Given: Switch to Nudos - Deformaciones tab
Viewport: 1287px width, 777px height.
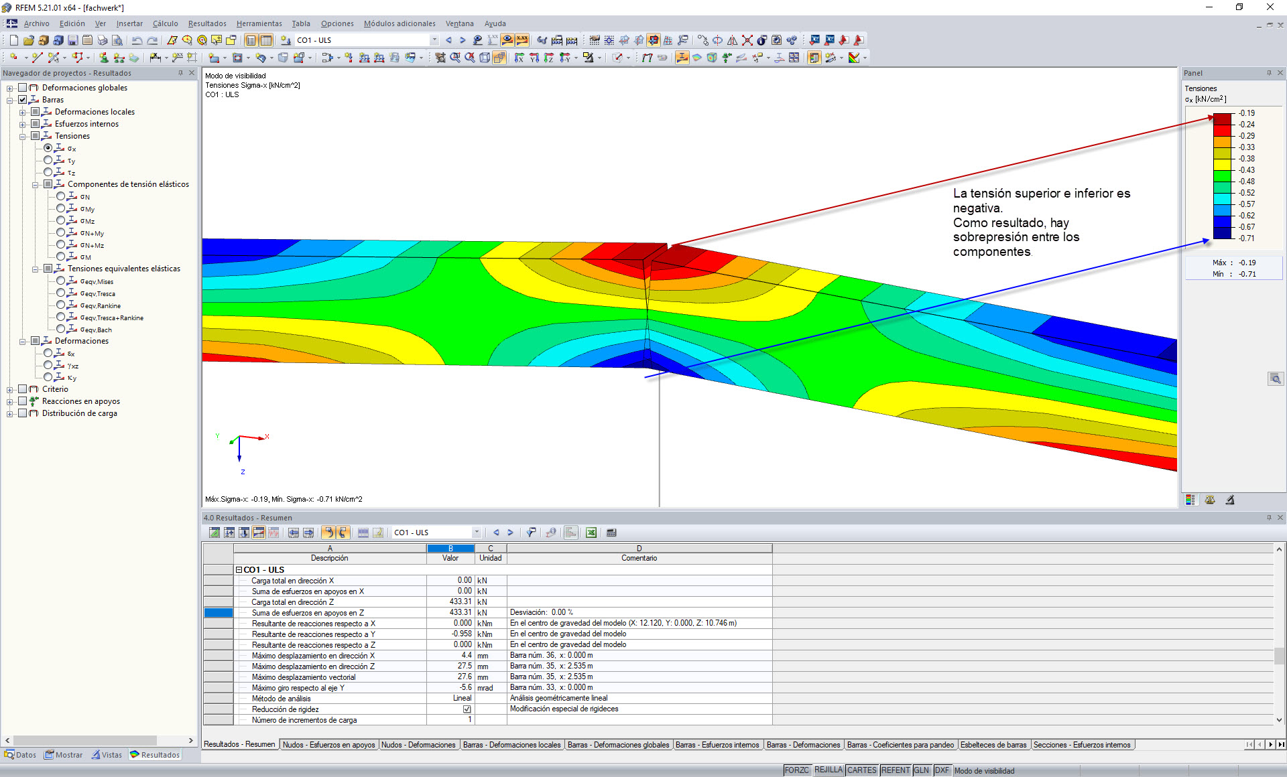Looking at the screenshot, I should pos(418,745).
